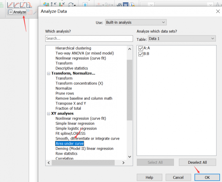
Task: Select Area under curve analysis
Action: pyautogui.click(x=70, y=144)
